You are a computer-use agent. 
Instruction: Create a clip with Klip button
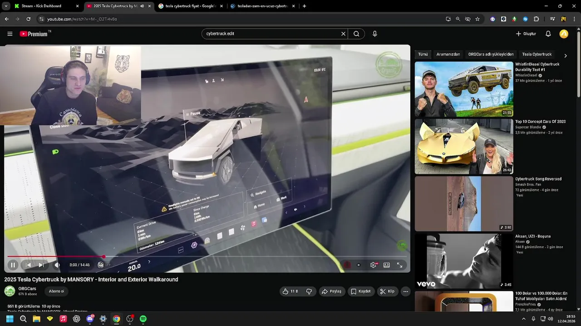coord(387,291)
